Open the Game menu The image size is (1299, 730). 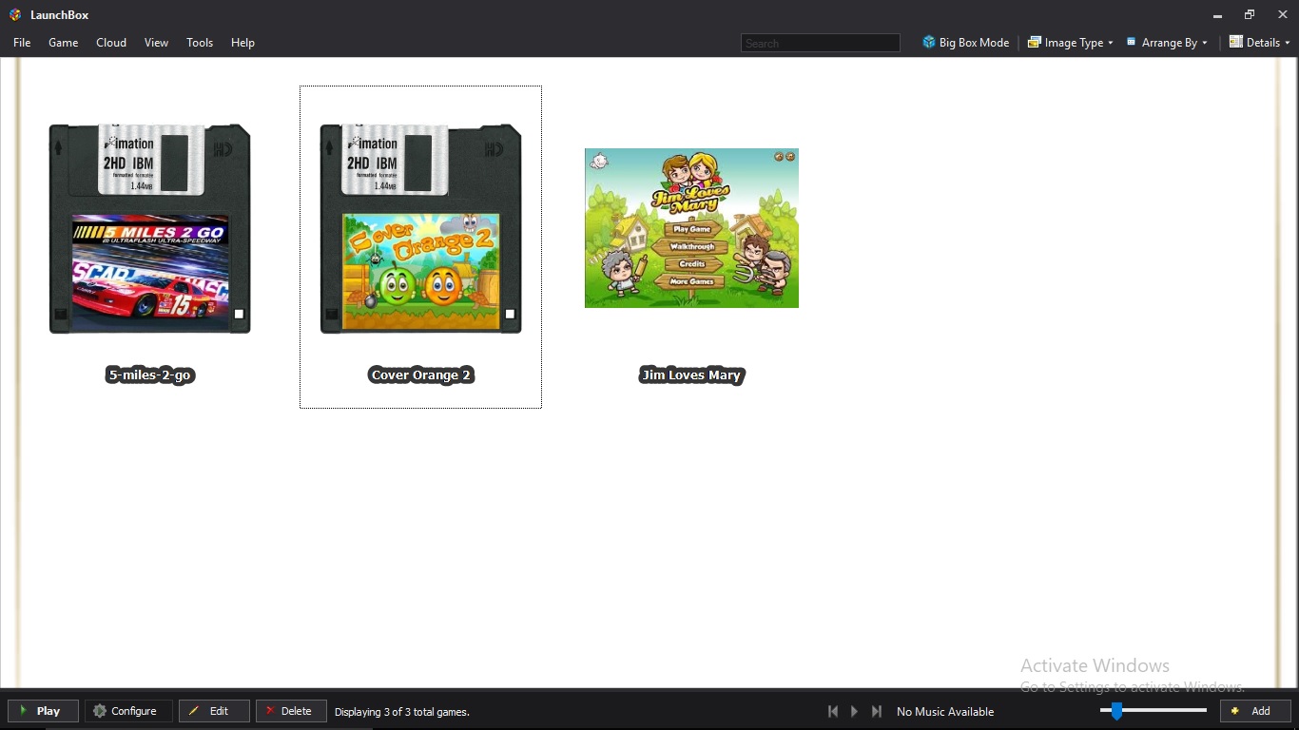(x=64, y=43)
